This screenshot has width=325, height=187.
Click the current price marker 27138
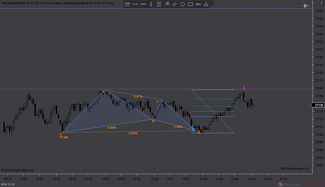(318, 105)
